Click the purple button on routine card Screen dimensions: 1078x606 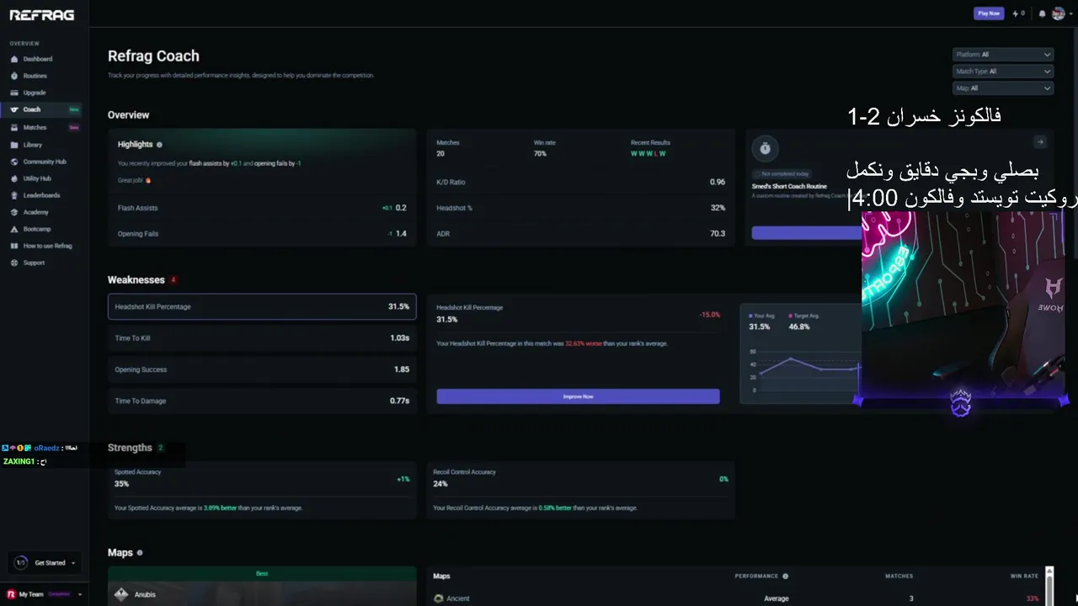(x=806, y=233)
